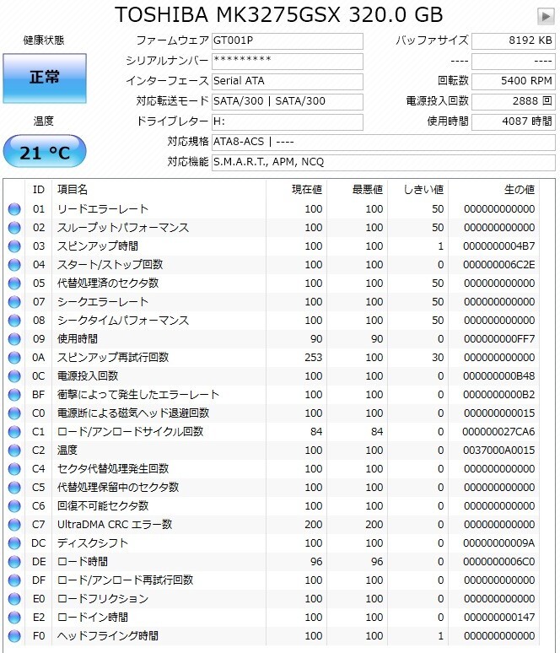
Task: Click the status icon for ID 0A row
Action: [x=14, y=358]
